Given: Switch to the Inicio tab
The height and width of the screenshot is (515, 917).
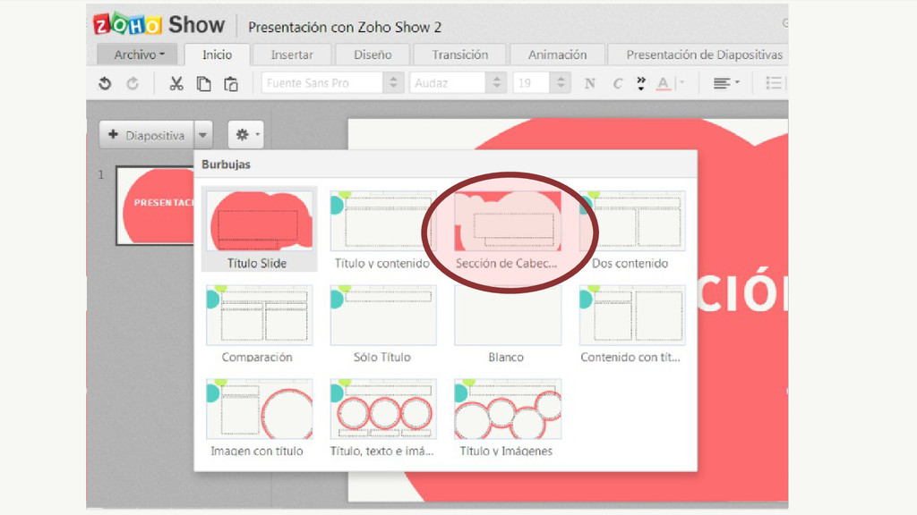Looking at the screenshot, I should tap(217, 55).
